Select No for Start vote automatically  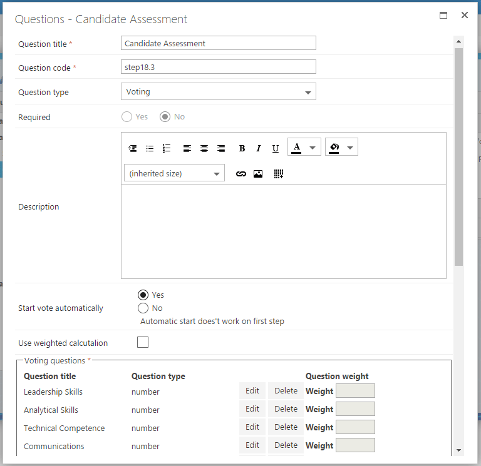(143, 308)
